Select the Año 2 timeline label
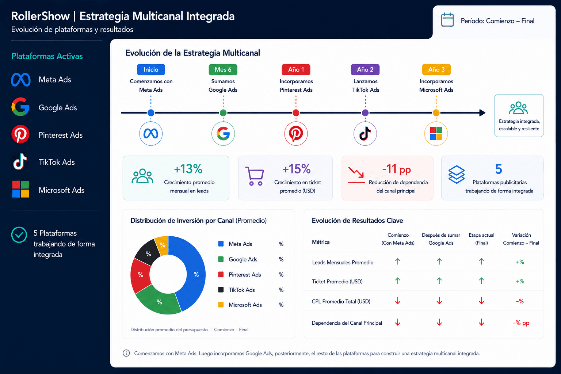 pos(365,69)
